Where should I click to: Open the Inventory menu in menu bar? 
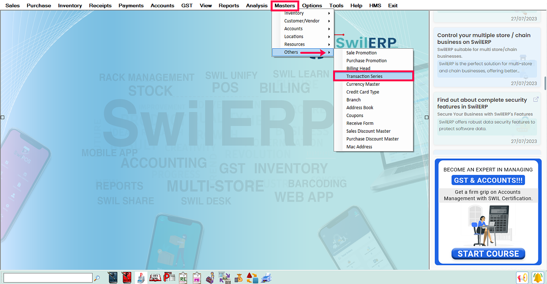click(70, 5)
